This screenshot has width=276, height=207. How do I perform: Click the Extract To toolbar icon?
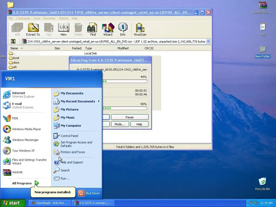point(33,29)
